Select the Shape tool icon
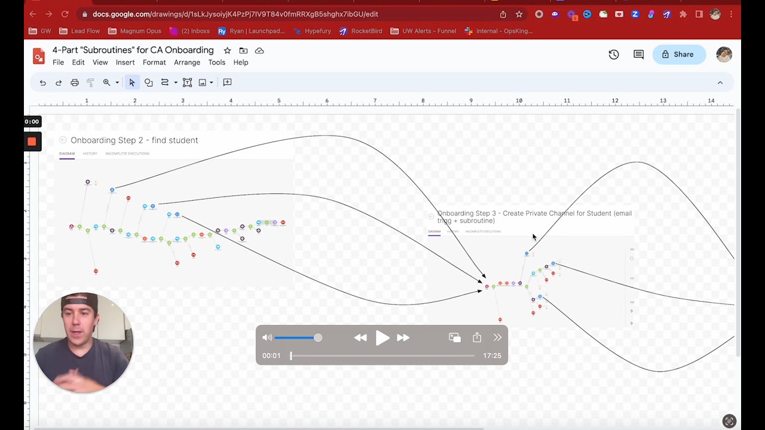The image size is (765, 430). (x=149, y=82)
